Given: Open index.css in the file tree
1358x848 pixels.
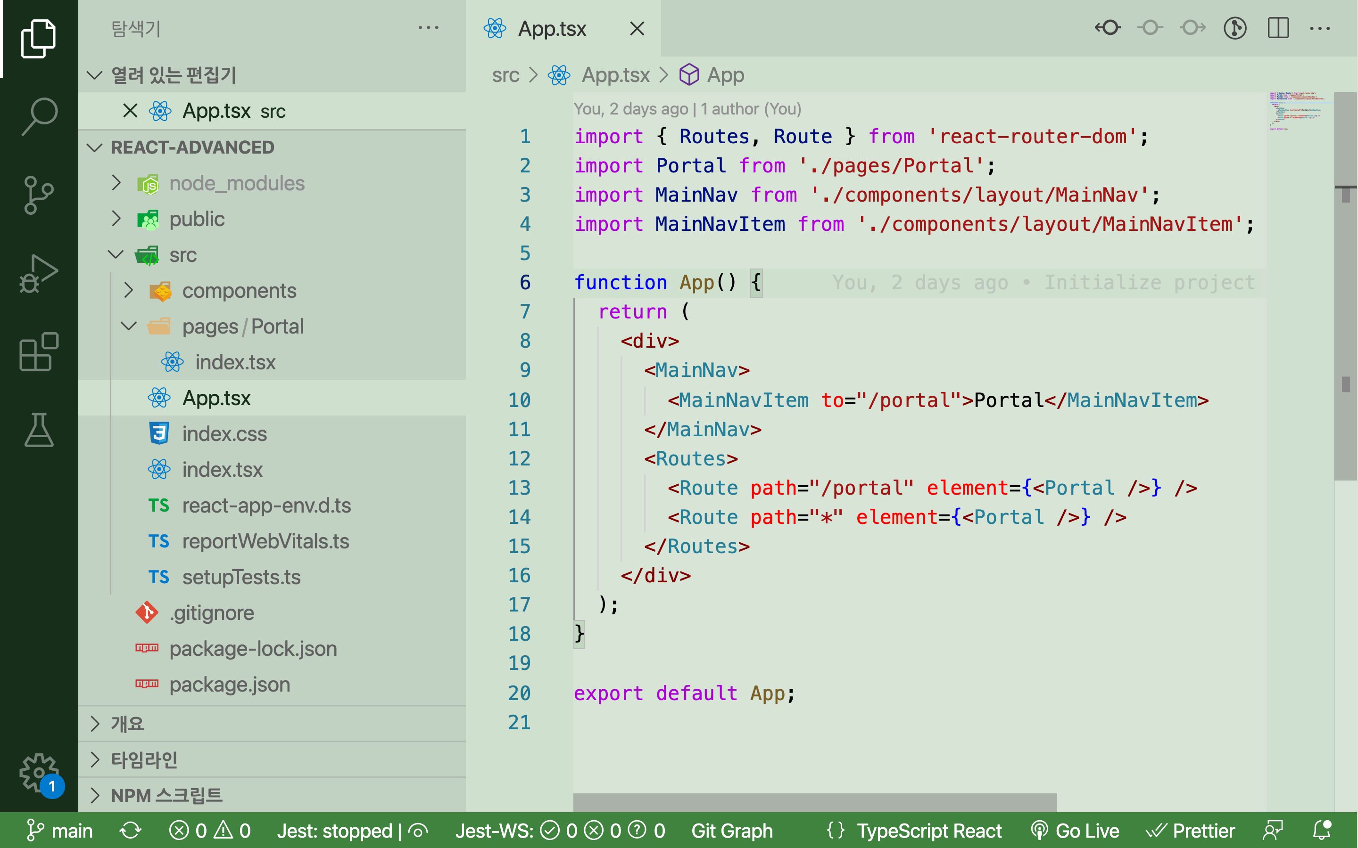Looking at the screenshot, I should click(x=224, y=434).
